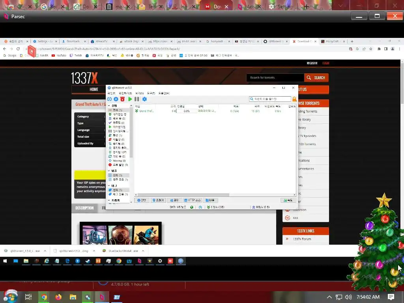Click the add torrent link toolbar icon
404x303 pixels.
tap(110, 99)
